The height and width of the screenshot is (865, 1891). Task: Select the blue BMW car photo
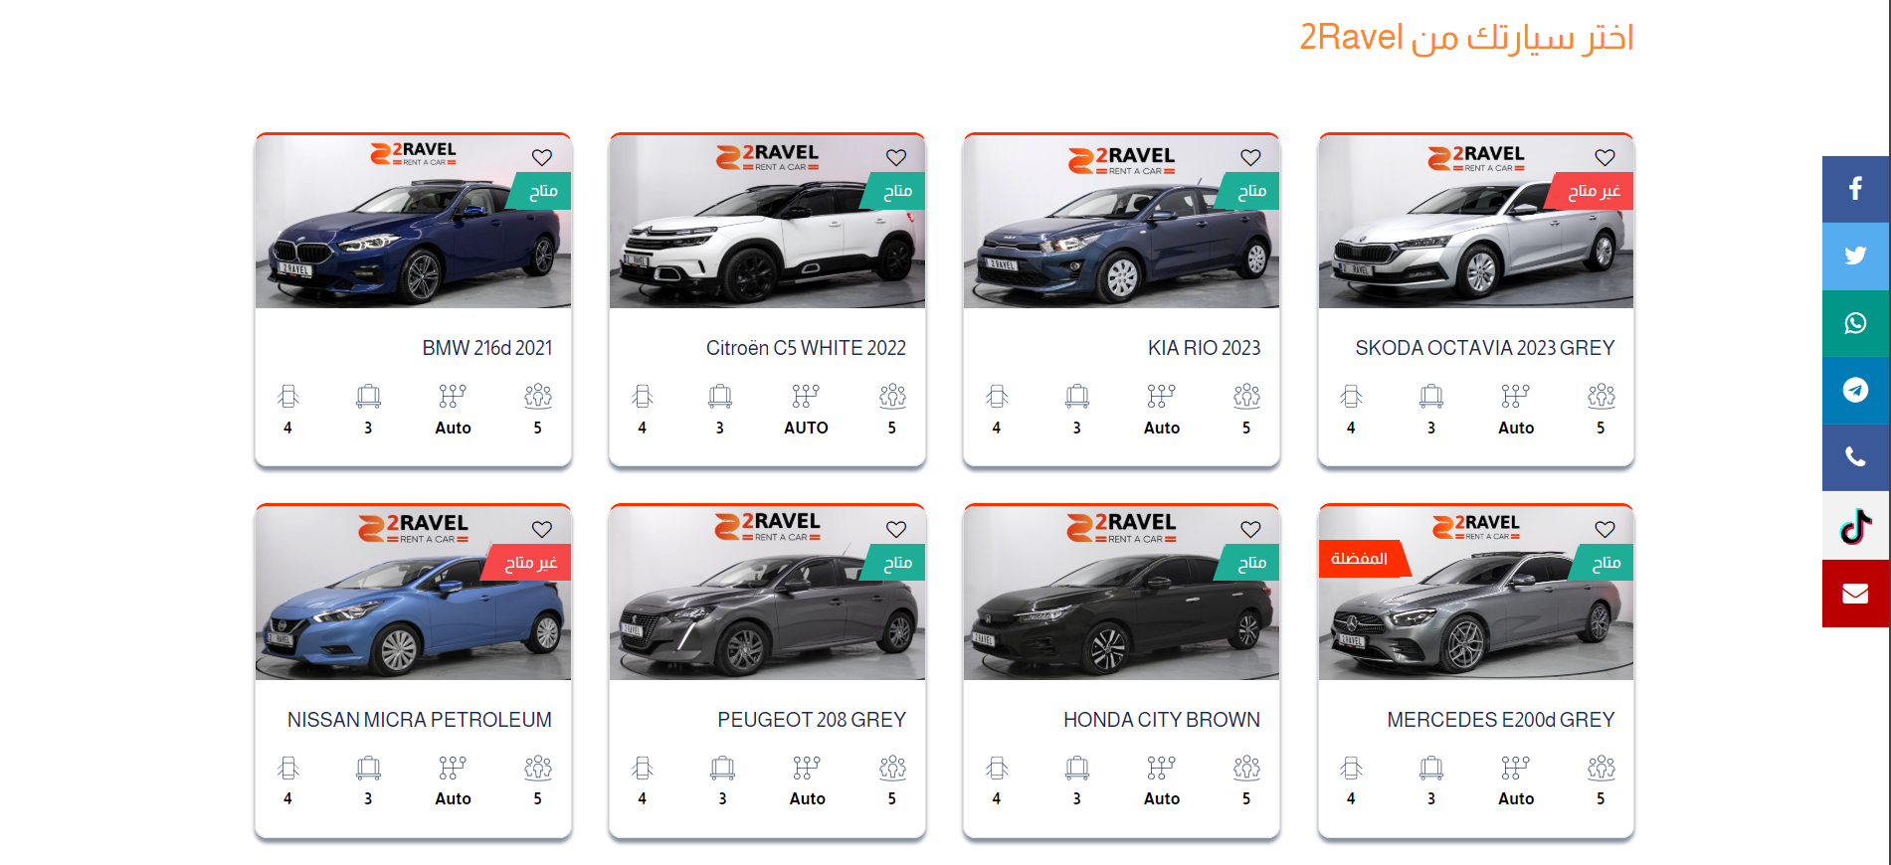point(413,222)
